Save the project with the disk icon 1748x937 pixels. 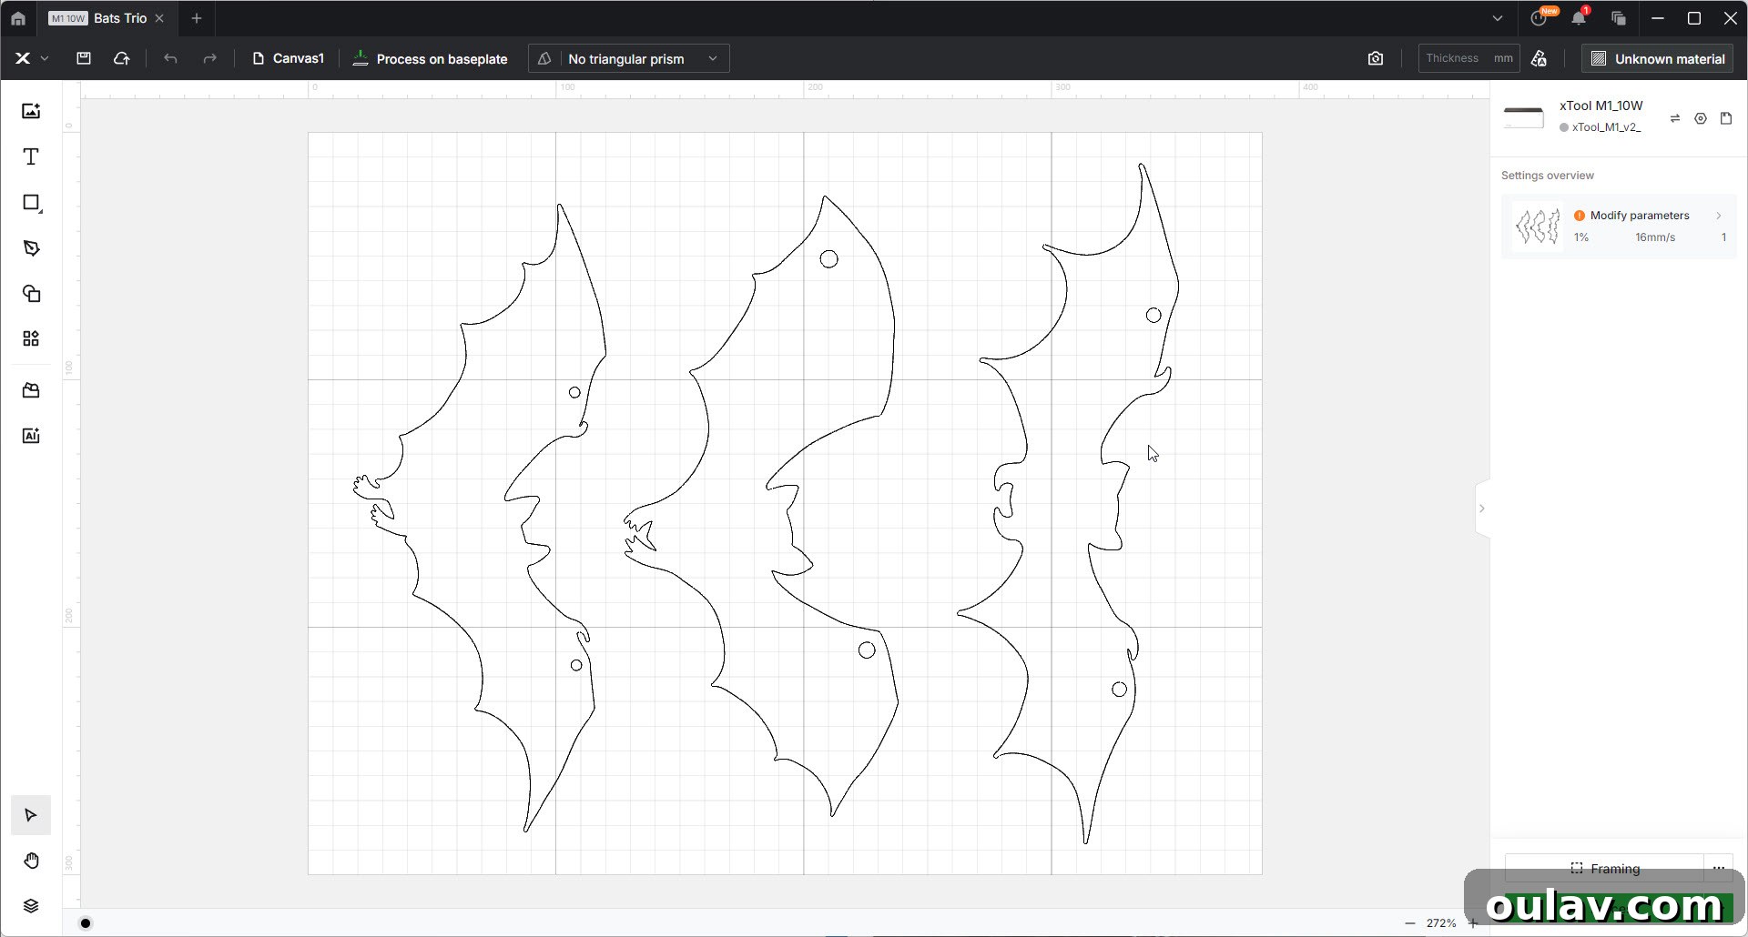(84, 58)
